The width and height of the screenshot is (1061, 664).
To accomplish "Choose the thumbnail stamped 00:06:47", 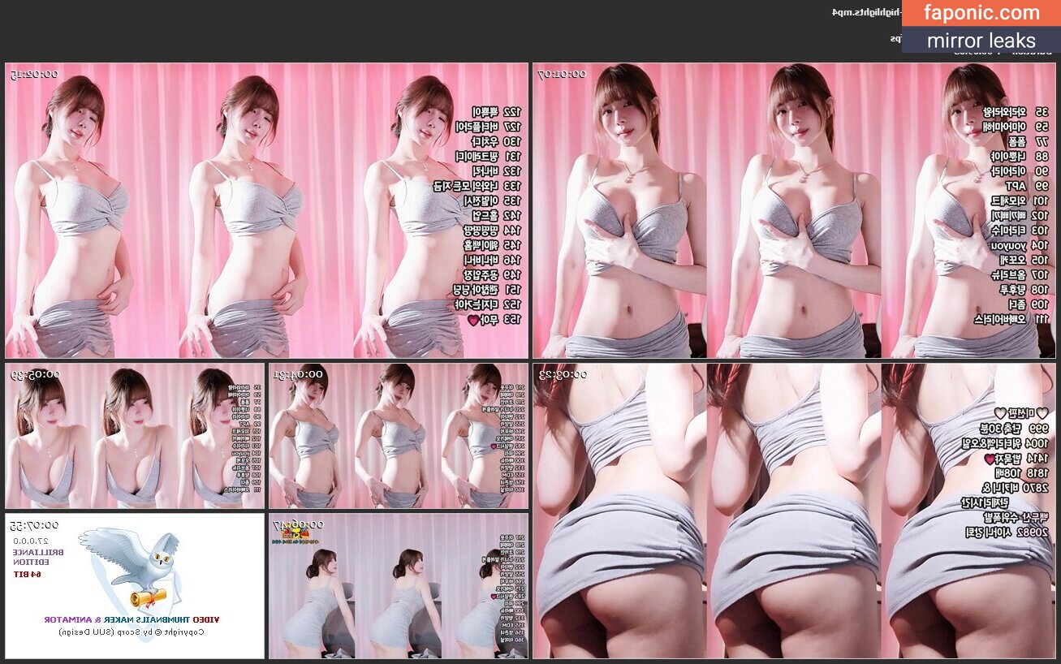I will coord(398,586).
